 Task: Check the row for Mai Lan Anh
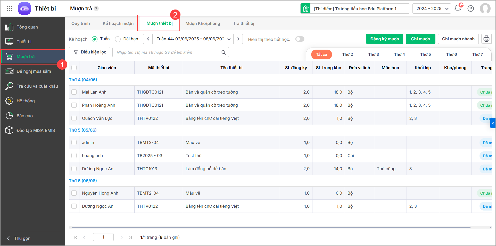pos(74,92)
